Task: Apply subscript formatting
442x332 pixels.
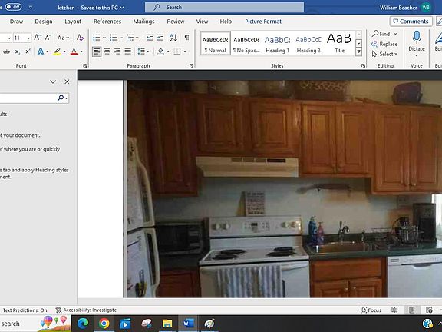Action: 18,51
